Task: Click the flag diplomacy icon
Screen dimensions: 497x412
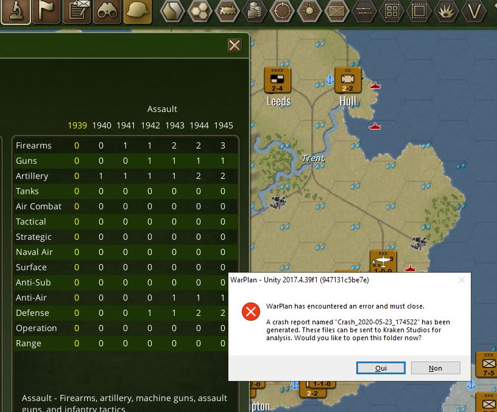Action: [46, 11]
